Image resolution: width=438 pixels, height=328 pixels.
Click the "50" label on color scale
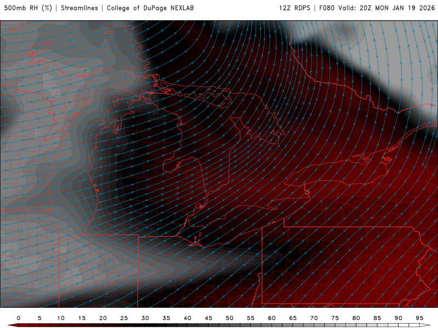click(x=229, y=318)
